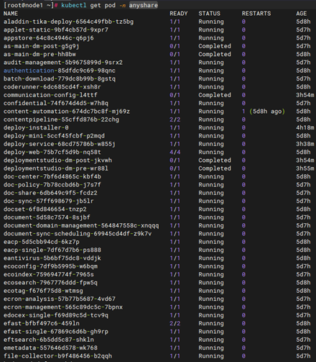
Task: Click the 4/4 ready count for deploy-web
Action: coord(175,152)
